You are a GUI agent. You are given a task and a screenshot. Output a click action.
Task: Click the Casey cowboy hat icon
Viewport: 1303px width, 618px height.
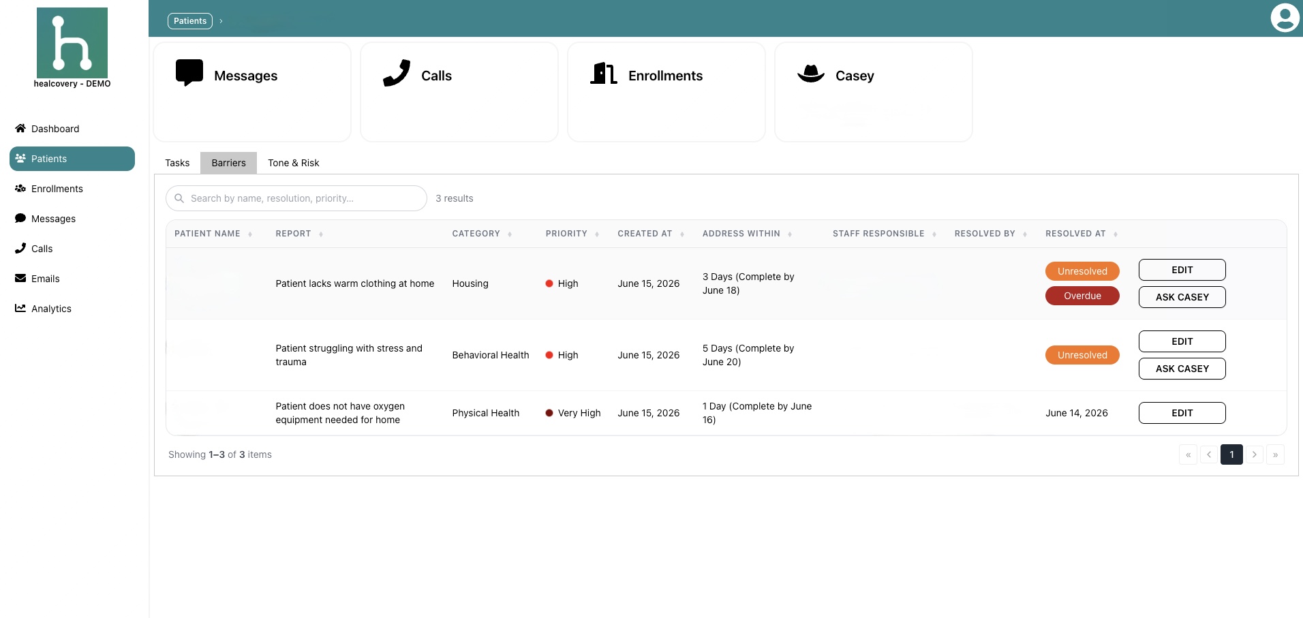pos(811,74)
